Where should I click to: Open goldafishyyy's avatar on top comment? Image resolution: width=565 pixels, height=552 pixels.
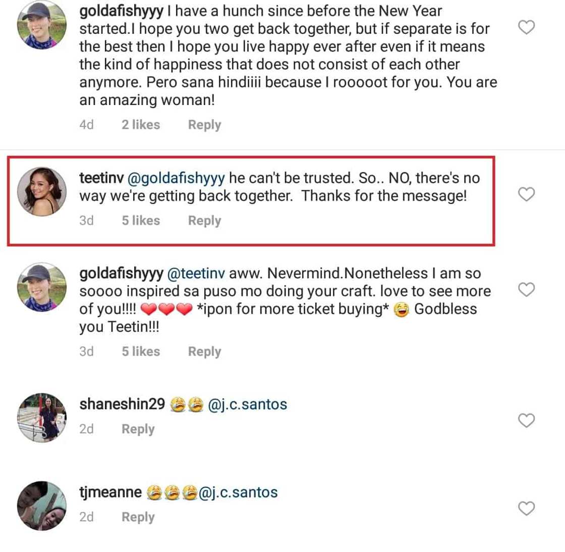(42, 25)
